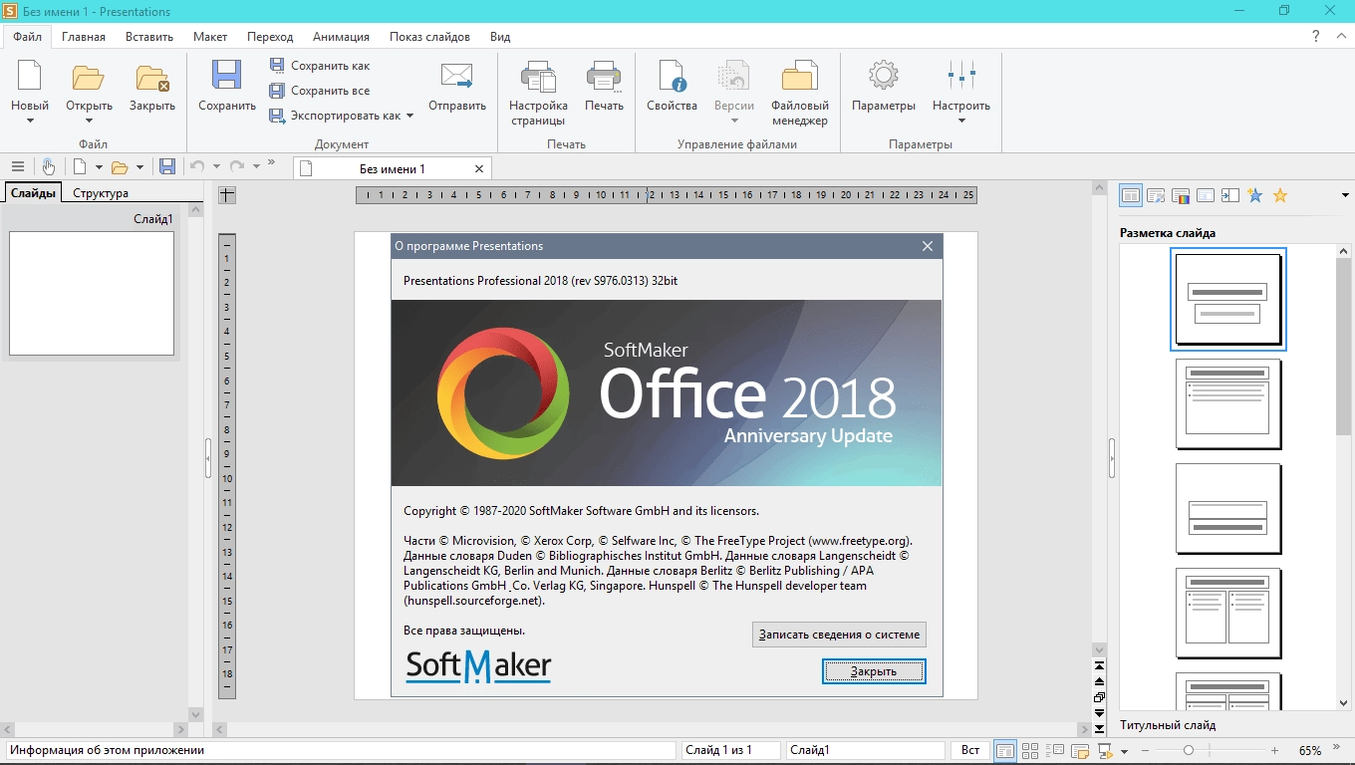Start slide show from status bar icon
Viewport: 1355px width, 765px height.
click(1105, 750)
